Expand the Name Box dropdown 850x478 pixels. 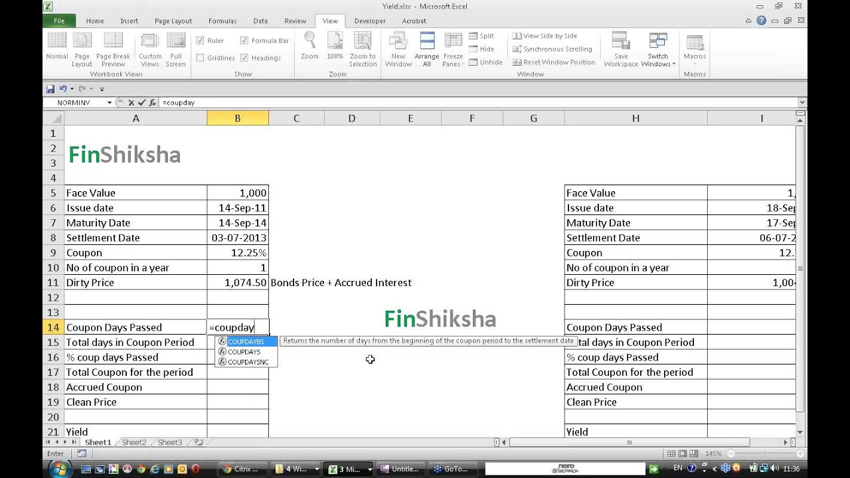coord(110,103)
